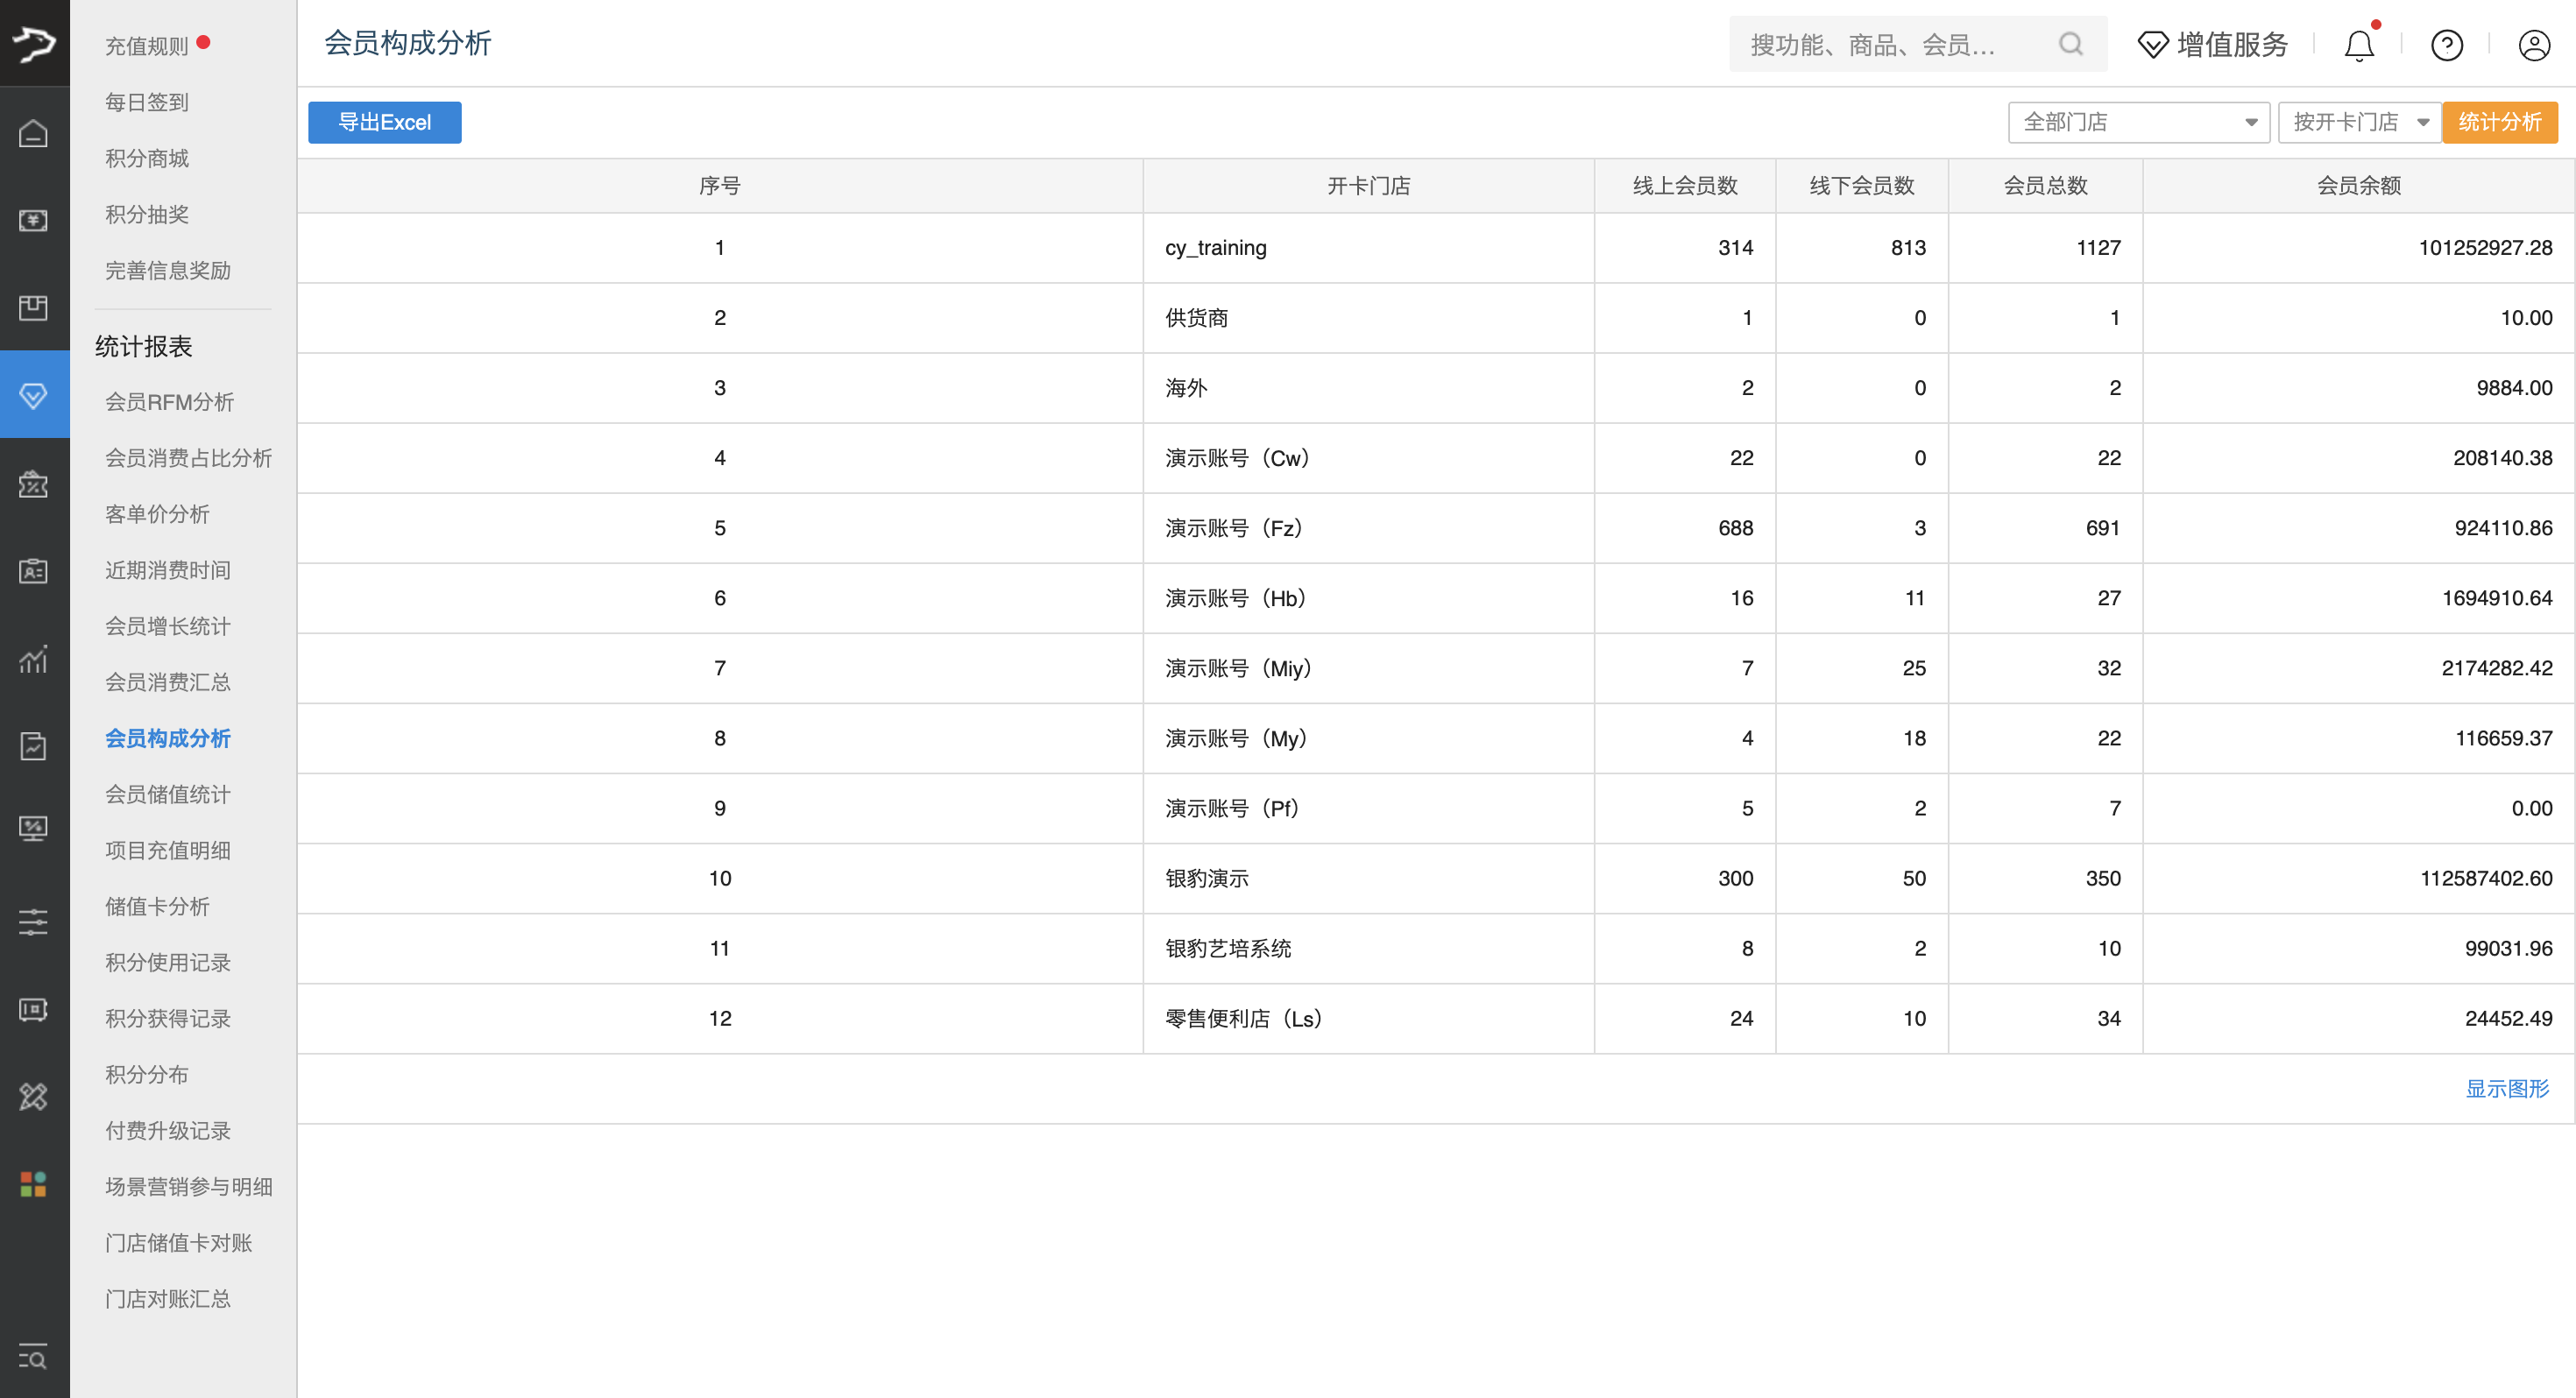The height and width of the screenshot is (1398, 2576).
Task: Click the 显示图形 link
Action: [x=2506, y=1088]
